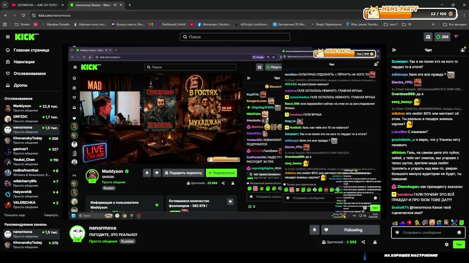This screenshot has height=263, width=469.
Task: Open the browser tab search dropdown
Action: 4,5
